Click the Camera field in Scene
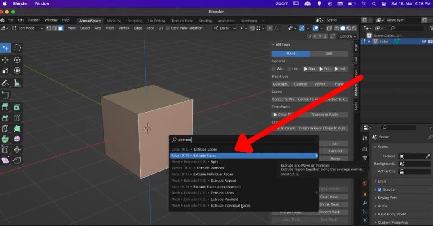The image size is (433, 226). click(x=415, y=156)
